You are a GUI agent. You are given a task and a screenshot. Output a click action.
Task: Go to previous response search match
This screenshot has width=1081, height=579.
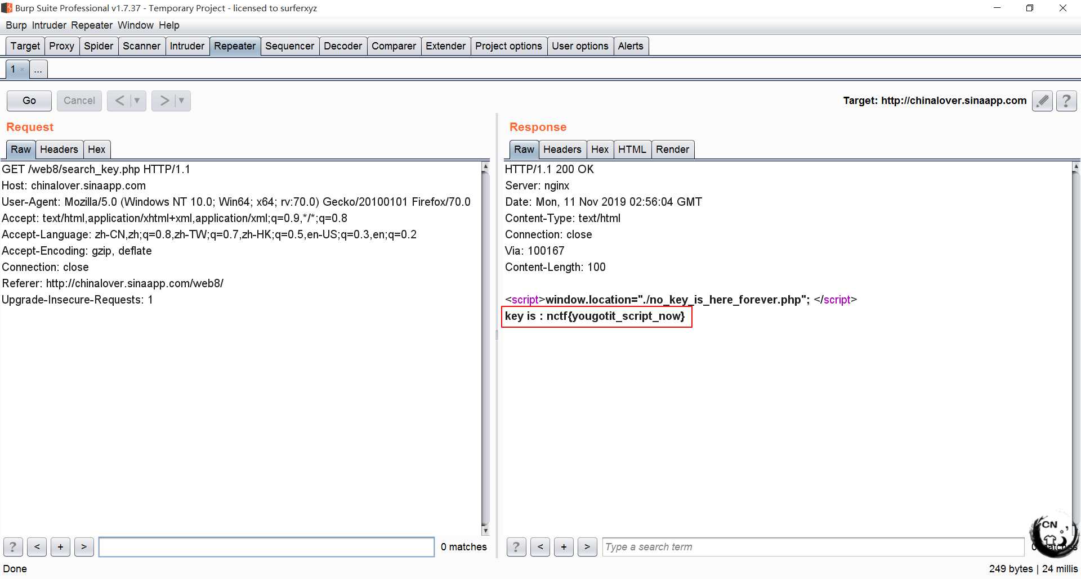[x=540, y=546]
